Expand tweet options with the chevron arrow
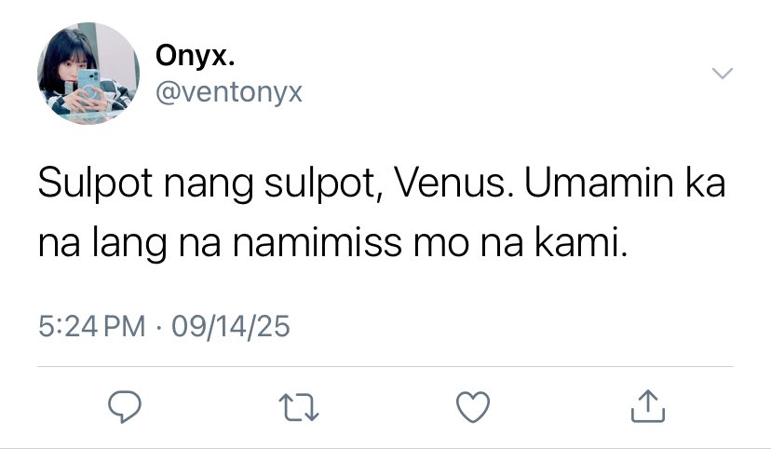Screen dimensions: 771x449 (x=723, y=74)
